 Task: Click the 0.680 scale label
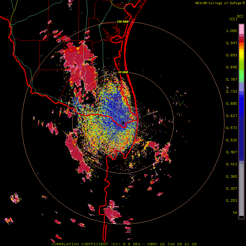coord(232,104)
